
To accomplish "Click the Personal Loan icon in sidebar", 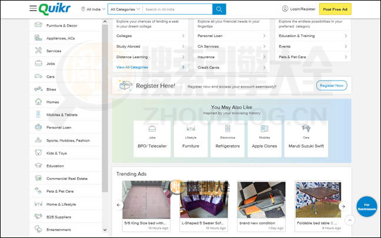I will [38, 127].
